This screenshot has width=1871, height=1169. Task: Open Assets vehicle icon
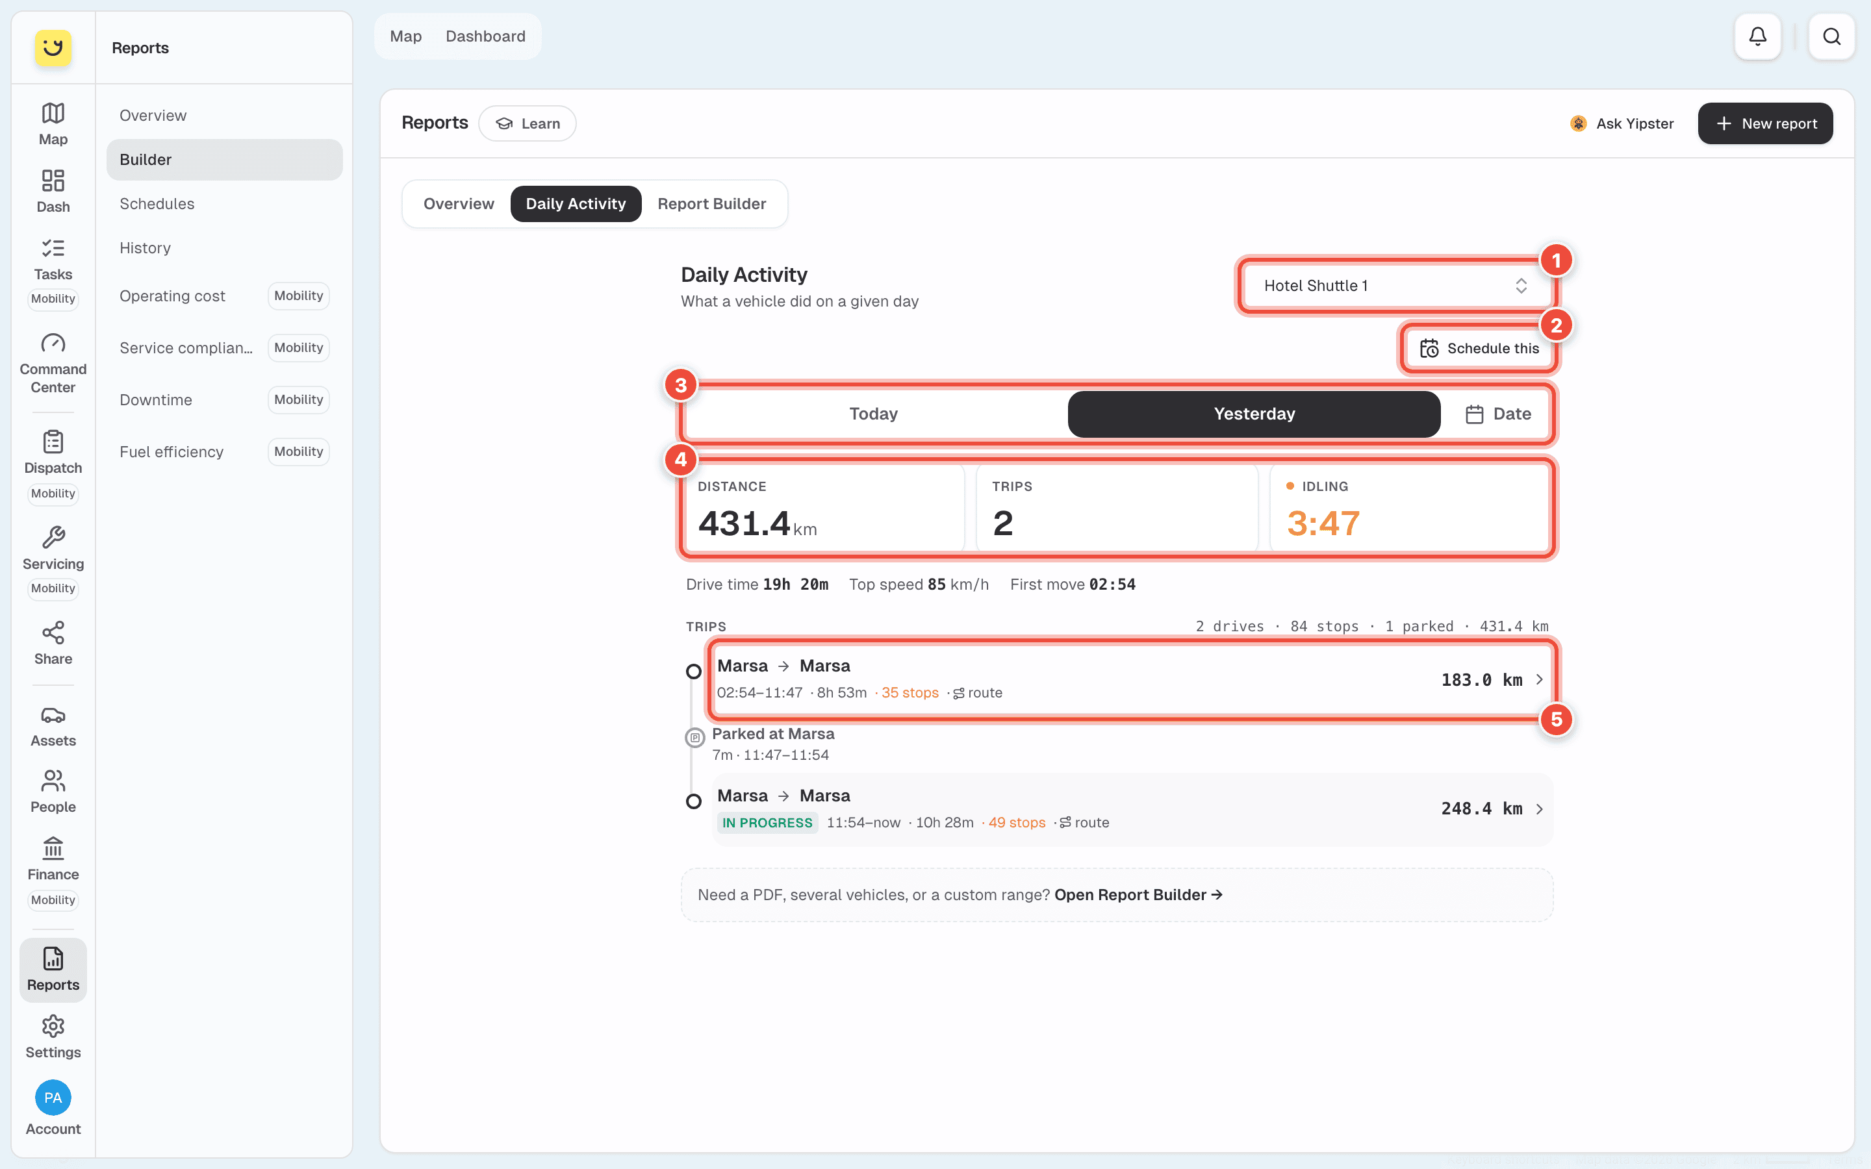tap(53, 725)
